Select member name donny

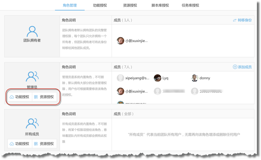pyautogui.click(x=205, y=78)
